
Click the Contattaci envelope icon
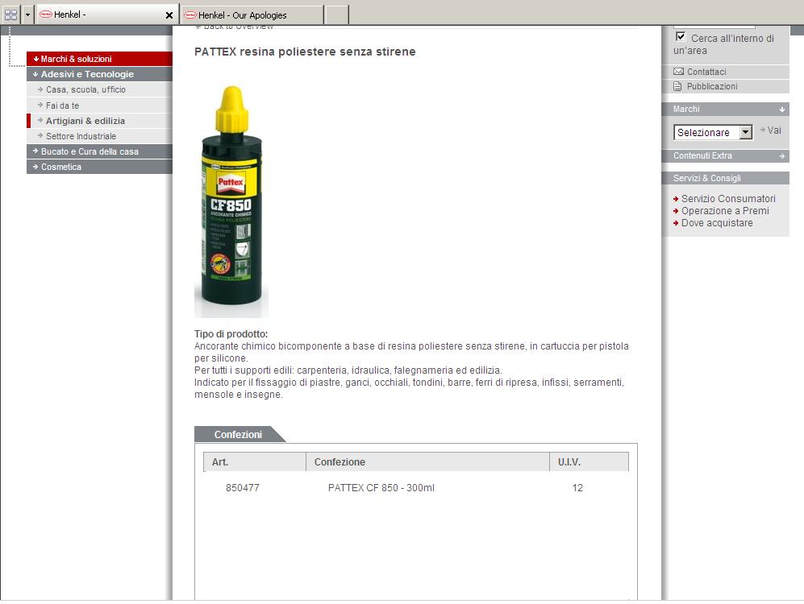click(678, 72)
